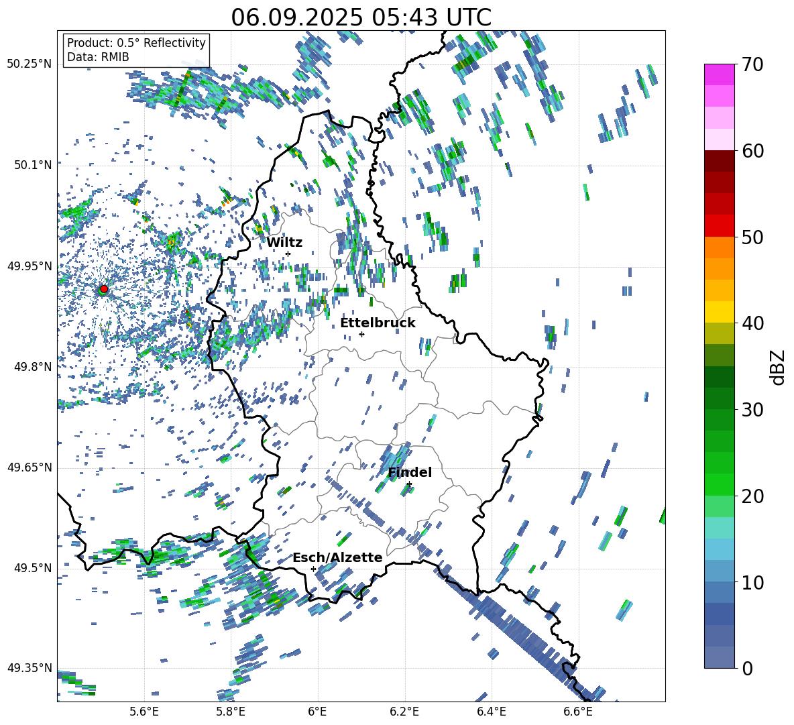Click the bright red colorbar segment above 50 dBZ

[719, 226]
